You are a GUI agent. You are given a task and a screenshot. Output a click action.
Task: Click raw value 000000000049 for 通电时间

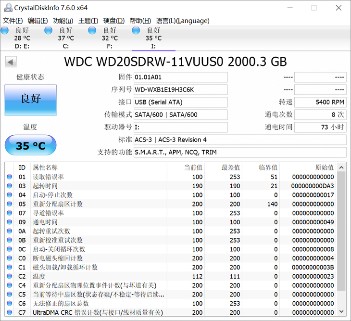point(313,222)
